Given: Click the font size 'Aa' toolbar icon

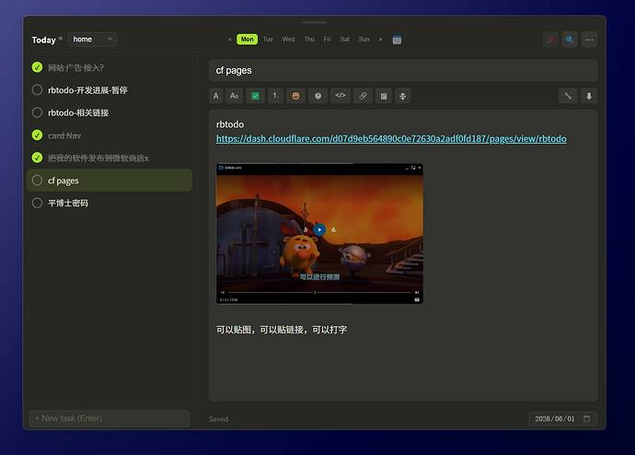Looking at the screenshot, I should point(234,96).
